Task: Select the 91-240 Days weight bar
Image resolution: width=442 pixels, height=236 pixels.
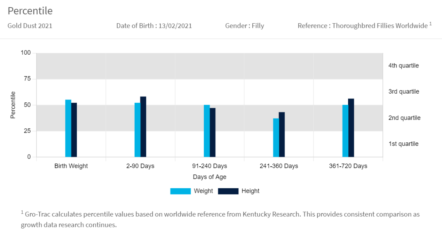Action: (207, 131)
